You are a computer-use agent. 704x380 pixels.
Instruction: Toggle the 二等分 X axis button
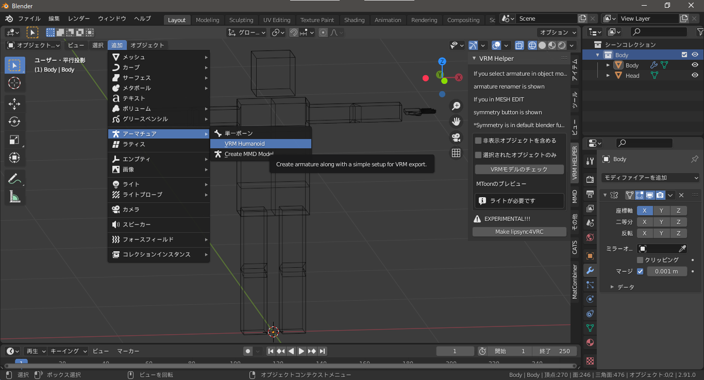pos(645,222)
